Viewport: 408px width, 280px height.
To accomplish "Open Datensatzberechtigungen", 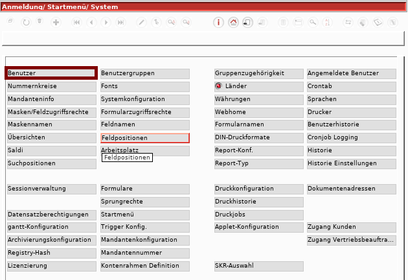I will (52, 215).
